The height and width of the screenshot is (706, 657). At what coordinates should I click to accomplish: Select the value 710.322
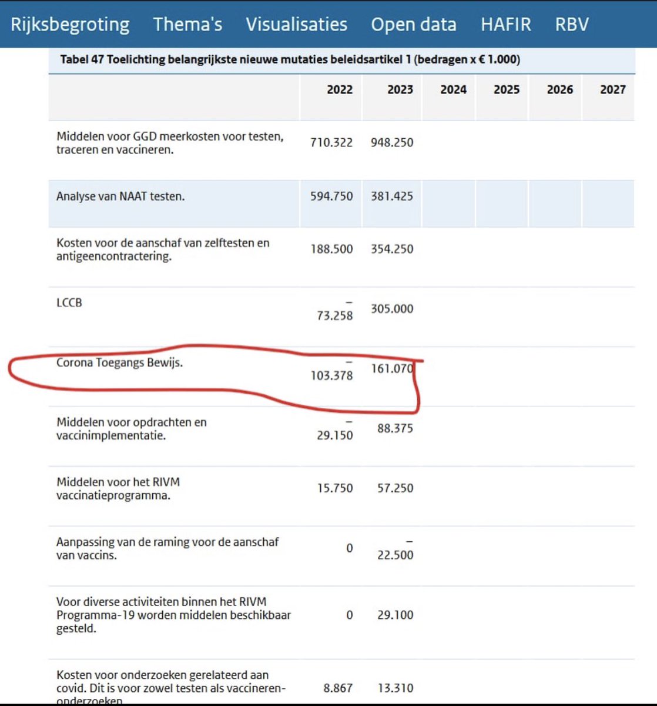pyautogui.click(x=331, y=142)
